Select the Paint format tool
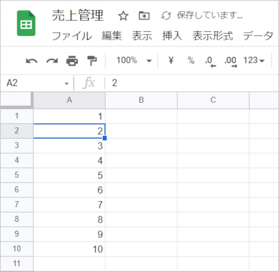The height and width of the screenshot is (272, 279). tap(92, 60)
